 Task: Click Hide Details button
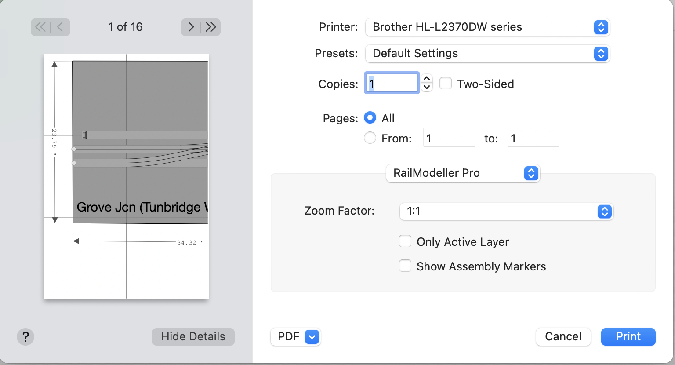193,337
